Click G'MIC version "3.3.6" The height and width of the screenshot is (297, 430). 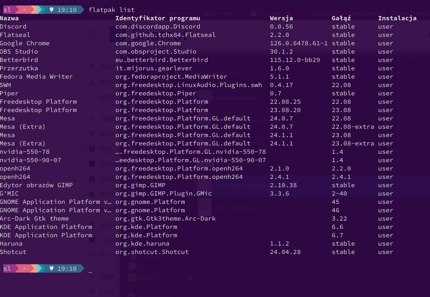coord(280,193)
